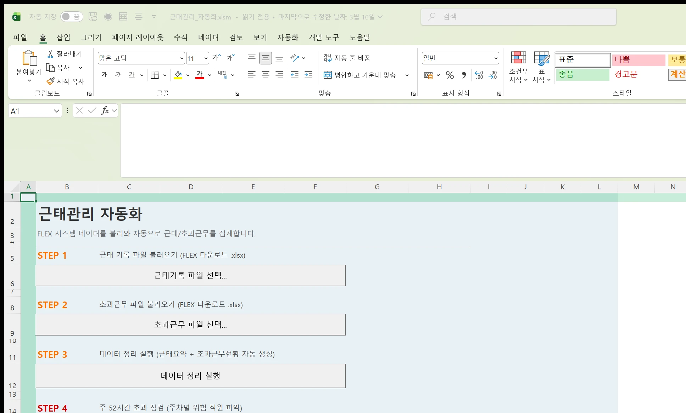Toggle underline formatting

coord(132,75)
